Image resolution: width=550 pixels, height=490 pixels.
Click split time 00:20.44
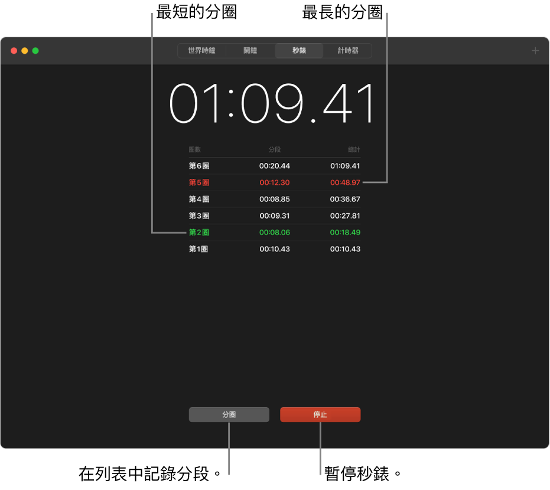(275, 166)
